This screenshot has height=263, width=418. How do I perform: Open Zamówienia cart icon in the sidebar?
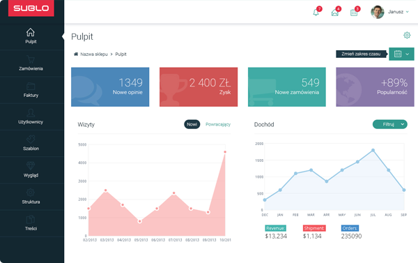pyautogui.click(x=31, y=59)
